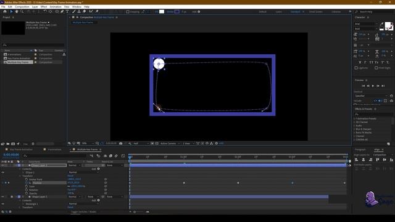Screen dimensions: 395x222
Task: Align layers to the right edge
Action: (x=370, y=160)
